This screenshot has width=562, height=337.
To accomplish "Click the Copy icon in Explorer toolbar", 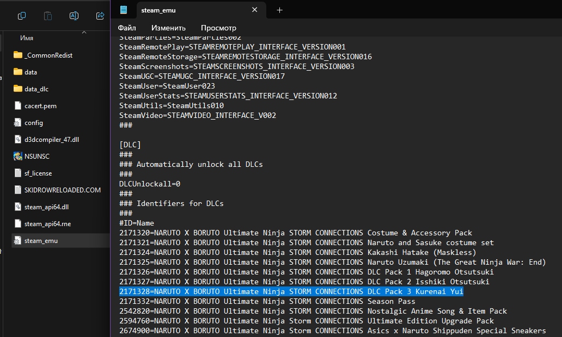I will point(22,16).
